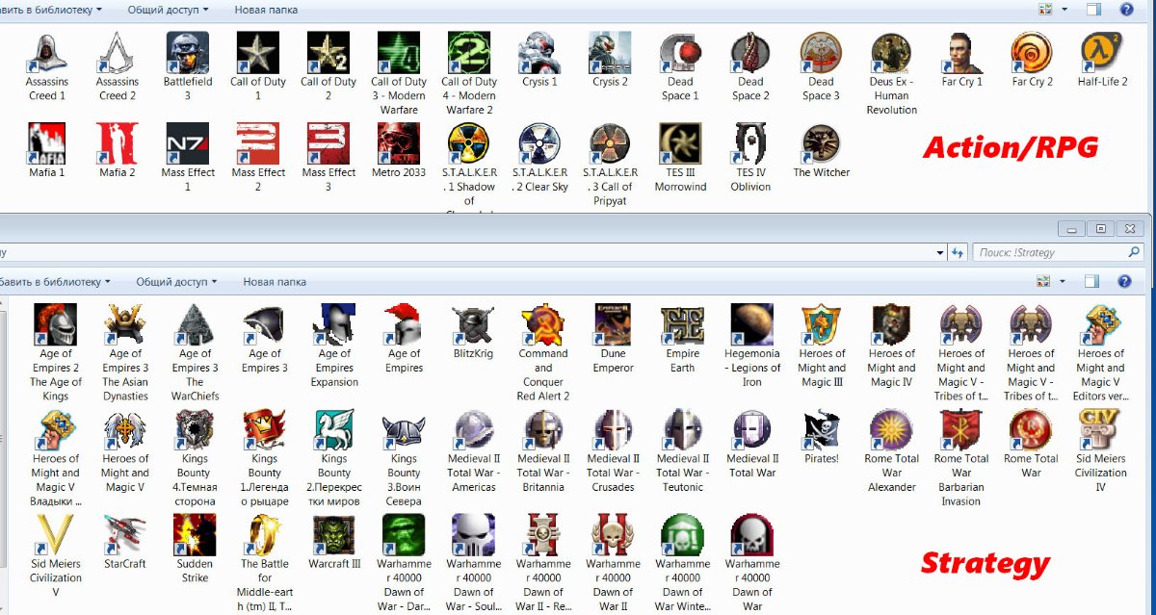Toggle preview pane in the upper Action/RPG window
This screenshot has width=1156, height=615.
1093,10
